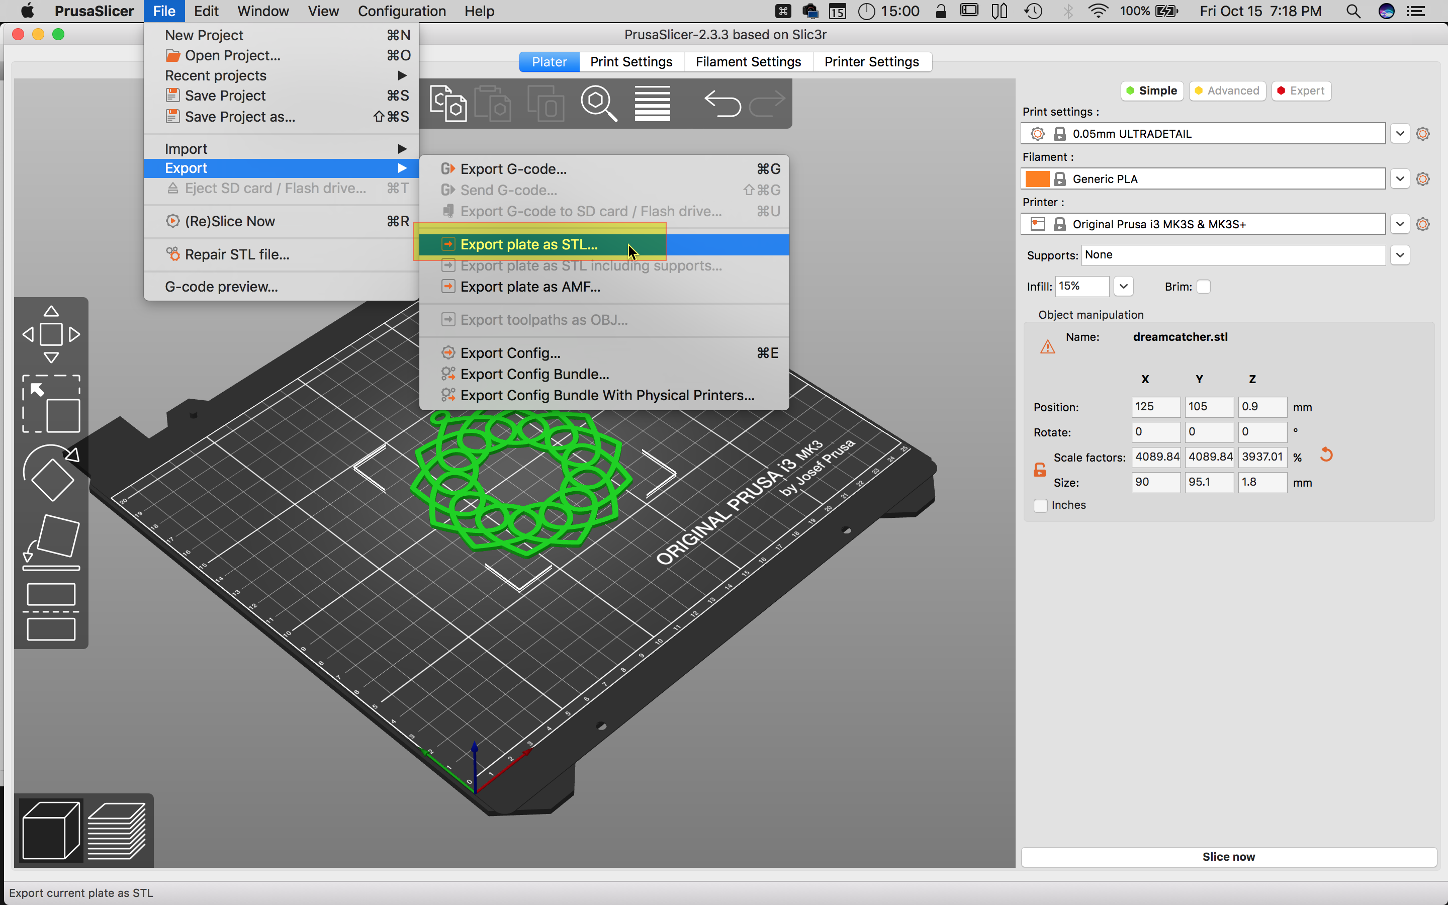Viewport: 1448px width, 905px height.
Task: Click the Position X input field
Action: [1155, 406]
